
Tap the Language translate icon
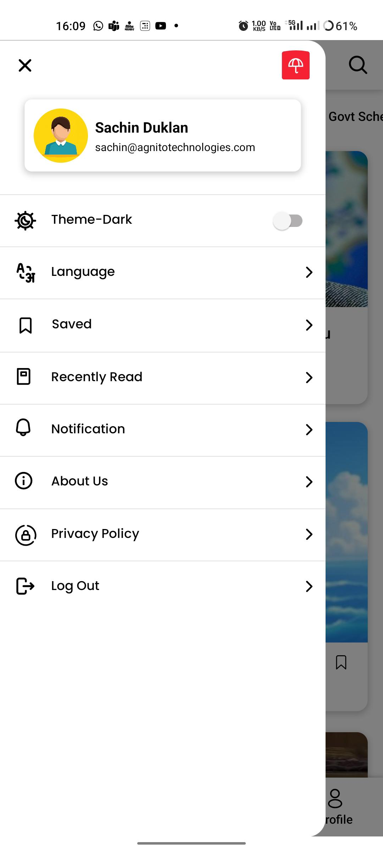(x=26, y=272)
